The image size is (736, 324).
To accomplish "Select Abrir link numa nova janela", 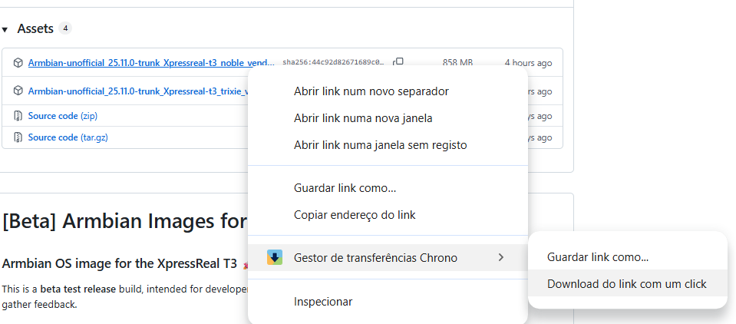I will click(x=388, y=118).
